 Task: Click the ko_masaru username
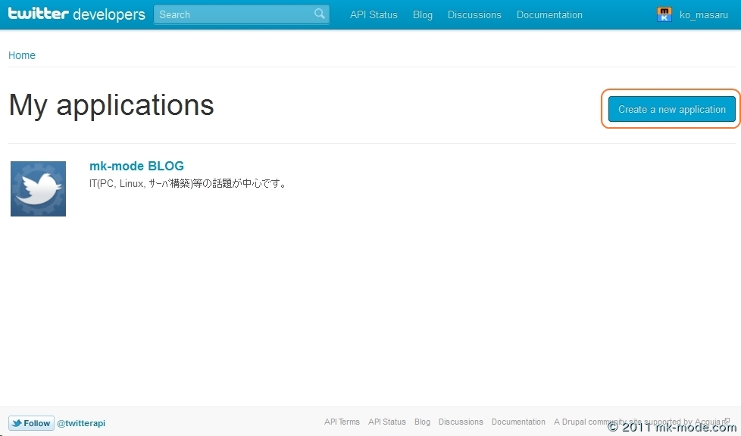pyautogui.click(x=703, y=14)
